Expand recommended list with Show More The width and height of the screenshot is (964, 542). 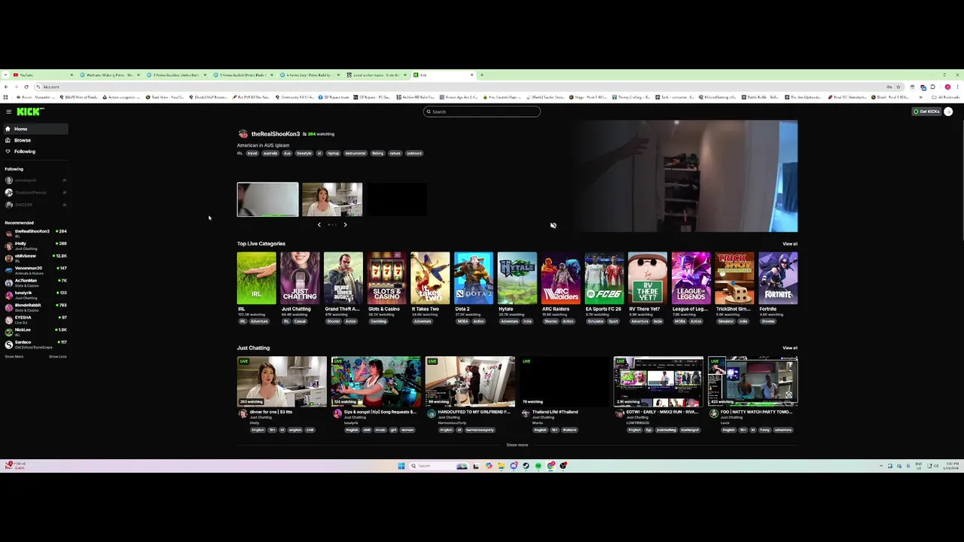pos(14,356)
